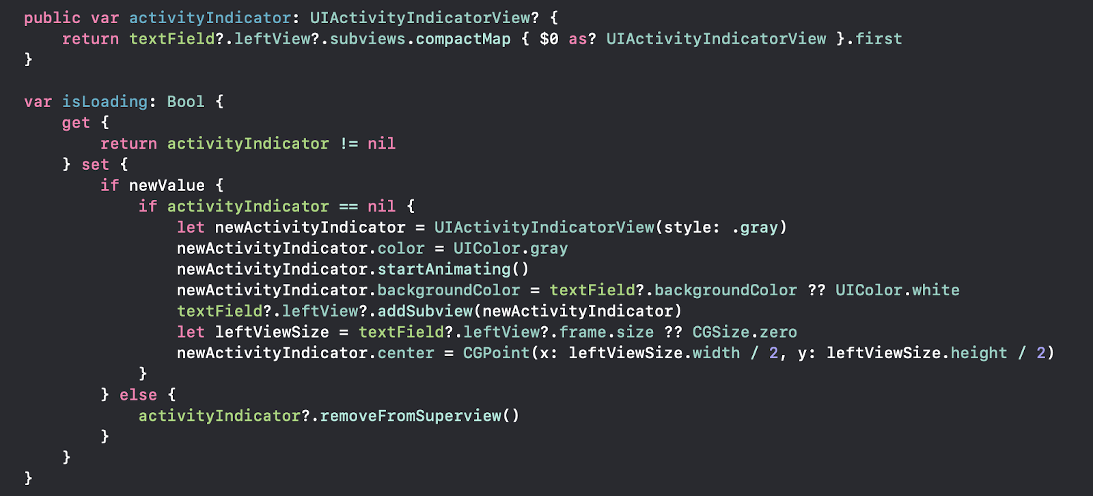Click the 'set' keyword
This screenshot has width=1093, height=496.
pyautogui.click(x=95, y=164)
